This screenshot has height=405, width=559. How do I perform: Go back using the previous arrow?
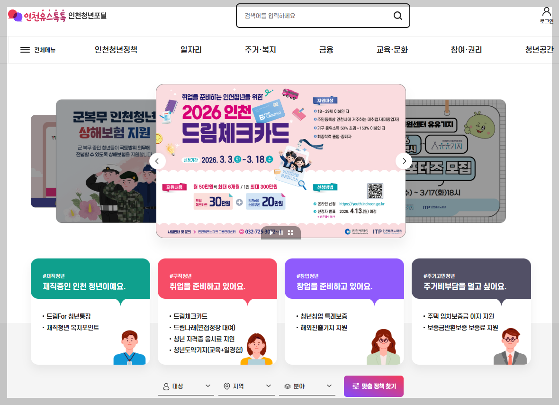pos(157,161)
